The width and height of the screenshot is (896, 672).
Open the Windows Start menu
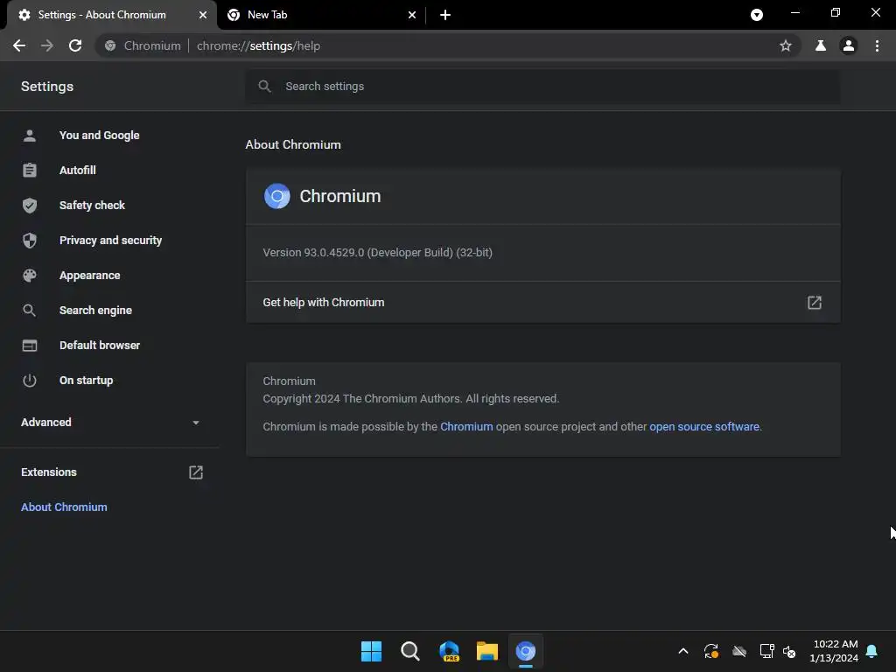371,651
